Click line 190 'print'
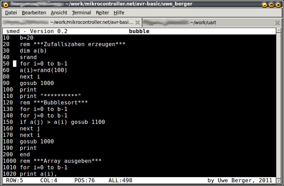This screenshot has width=284, height=186. click(x=20, y=148)
